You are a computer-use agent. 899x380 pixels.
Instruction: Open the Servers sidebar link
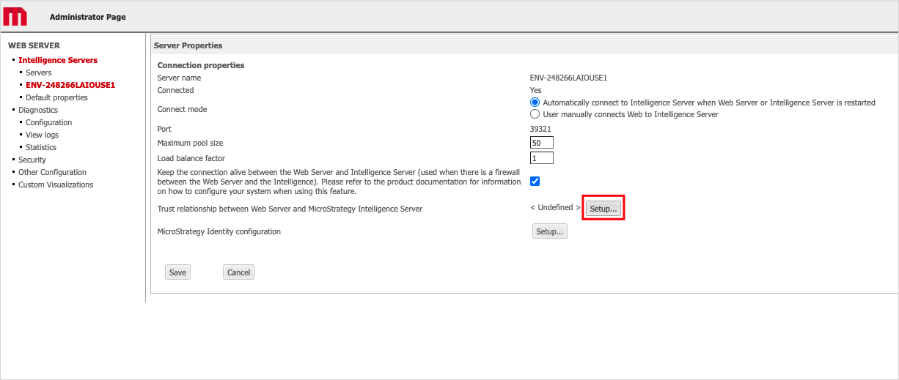39,72
